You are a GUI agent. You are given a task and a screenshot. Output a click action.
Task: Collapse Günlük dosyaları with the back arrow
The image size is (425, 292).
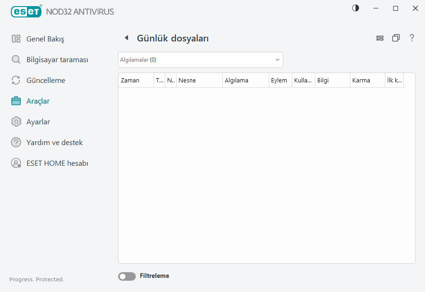tap(127, 38)
